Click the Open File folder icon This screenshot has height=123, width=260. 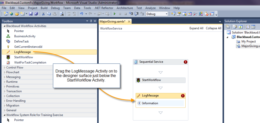(x=17, y=14)
